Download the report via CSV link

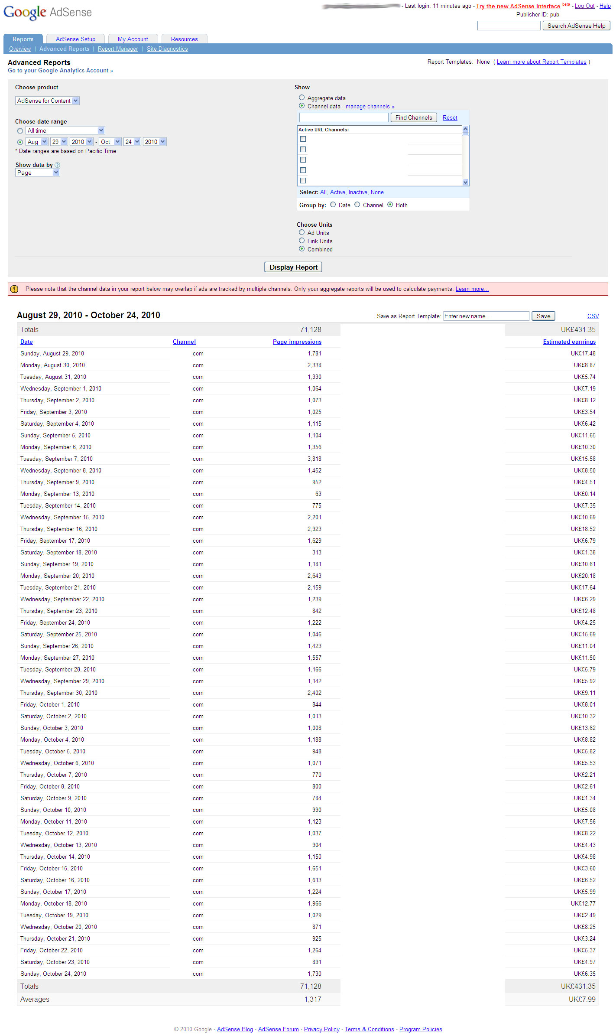click(x=593, y=316)
